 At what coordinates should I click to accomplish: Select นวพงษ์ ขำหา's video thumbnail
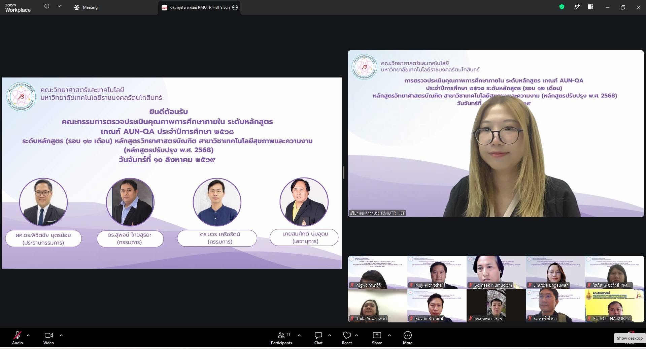pyautogui.click(x=555, y=306)
